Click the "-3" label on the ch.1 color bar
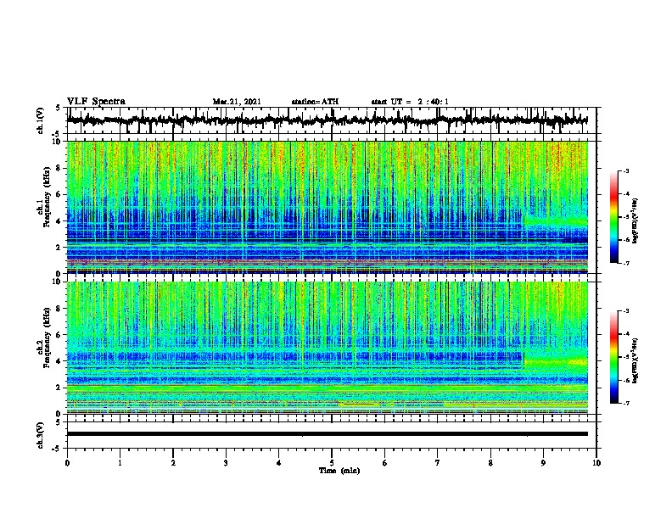The width and height of the screenshot is (672, 519). click(625, 170)
